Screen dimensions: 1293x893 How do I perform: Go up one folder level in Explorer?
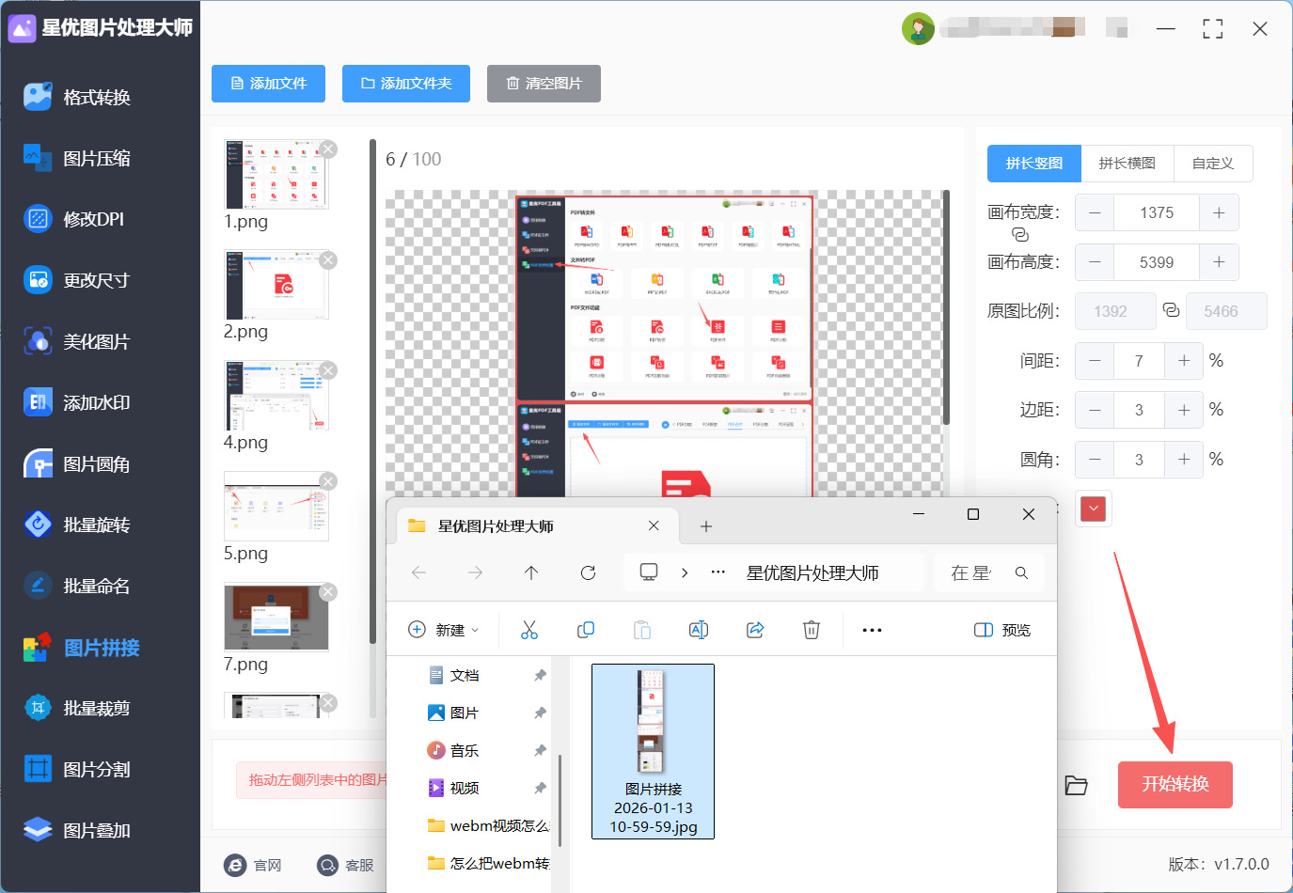click(531, 572)
